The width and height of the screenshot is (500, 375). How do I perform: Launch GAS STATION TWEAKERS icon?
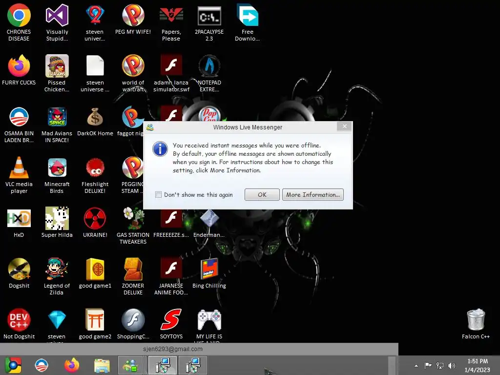pos(133,226)
